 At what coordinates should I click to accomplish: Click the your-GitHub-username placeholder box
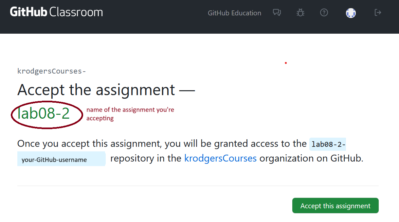click(61, 159)
